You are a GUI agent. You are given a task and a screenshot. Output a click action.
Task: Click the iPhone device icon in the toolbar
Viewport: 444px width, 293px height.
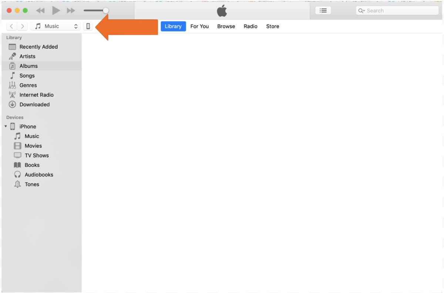88,26
